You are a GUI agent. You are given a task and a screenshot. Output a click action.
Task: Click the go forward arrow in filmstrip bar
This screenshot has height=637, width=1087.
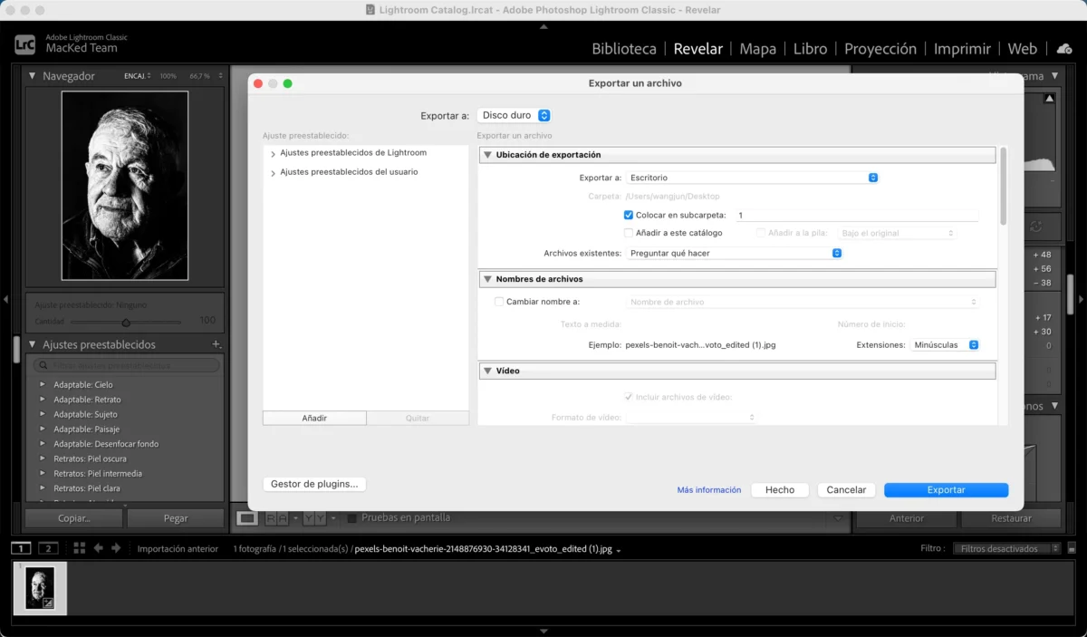click(116, 548)
